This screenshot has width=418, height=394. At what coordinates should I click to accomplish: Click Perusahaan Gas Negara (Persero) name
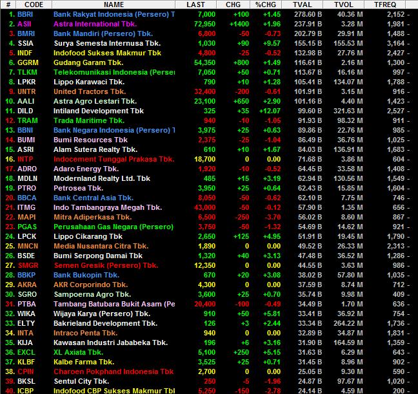[114, 227]
